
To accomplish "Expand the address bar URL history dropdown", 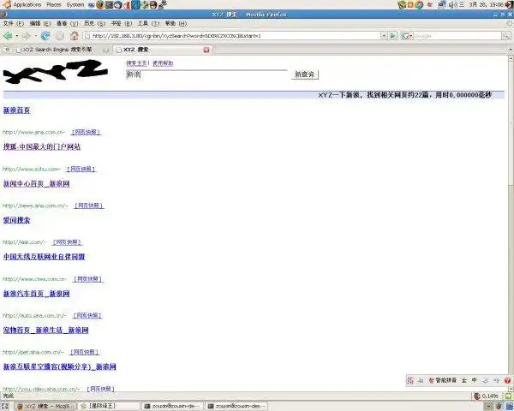I will (384, 36).
